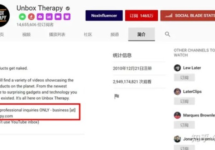Subscribe to Lew Later channel

[x=184, y=77]
